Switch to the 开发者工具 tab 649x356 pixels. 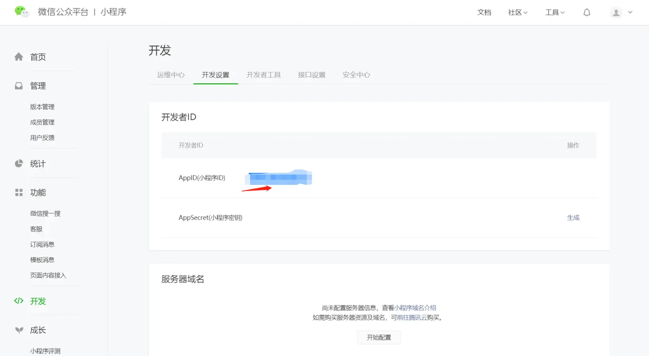pos(263,75)
